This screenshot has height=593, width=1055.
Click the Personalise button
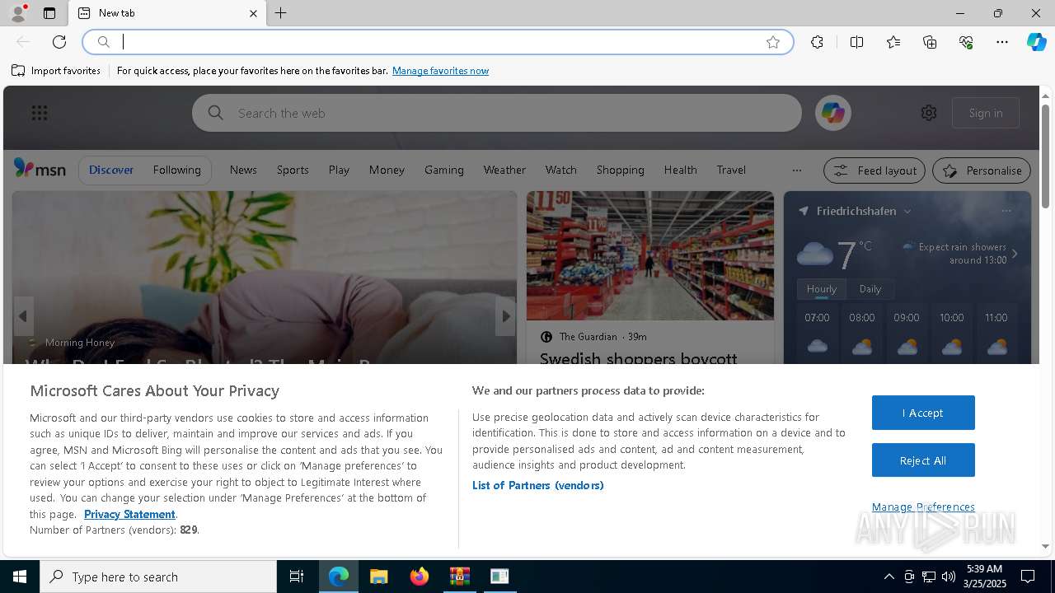(x=982, y=170)
